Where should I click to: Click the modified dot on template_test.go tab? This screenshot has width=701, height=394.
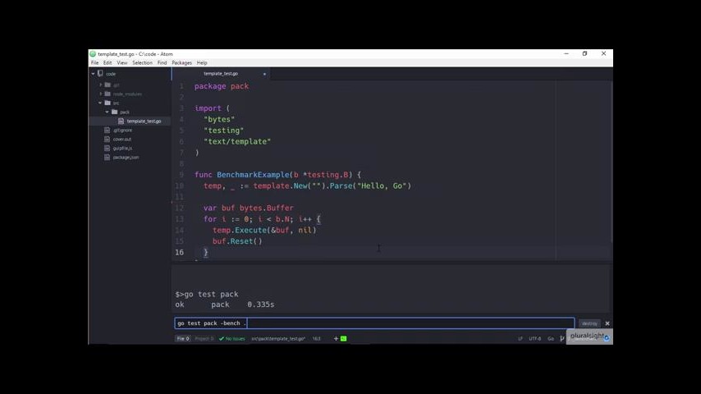tap(264, 74)
